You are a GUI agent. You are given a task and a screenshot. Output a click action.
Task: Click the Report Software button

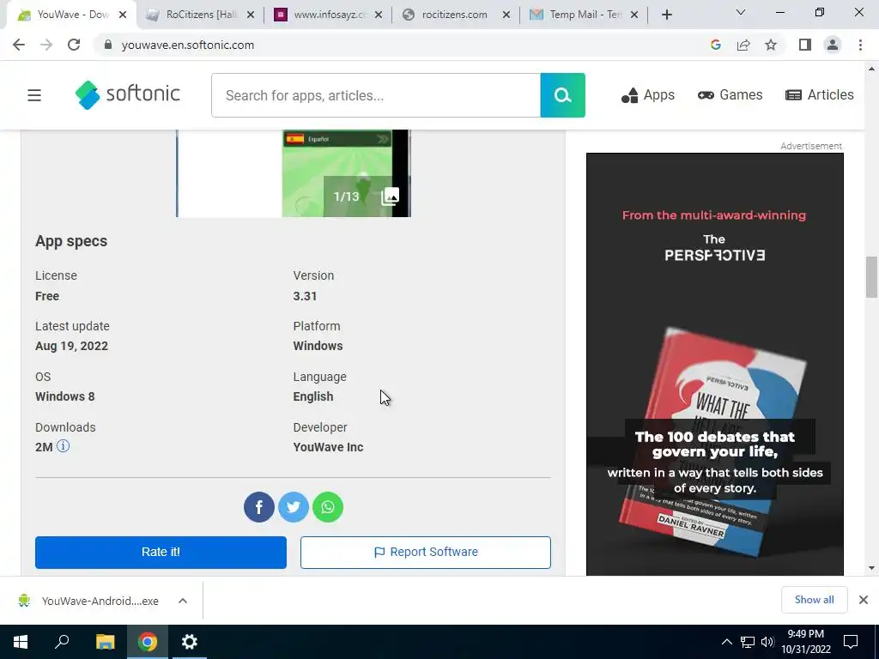tap(426, 552)
